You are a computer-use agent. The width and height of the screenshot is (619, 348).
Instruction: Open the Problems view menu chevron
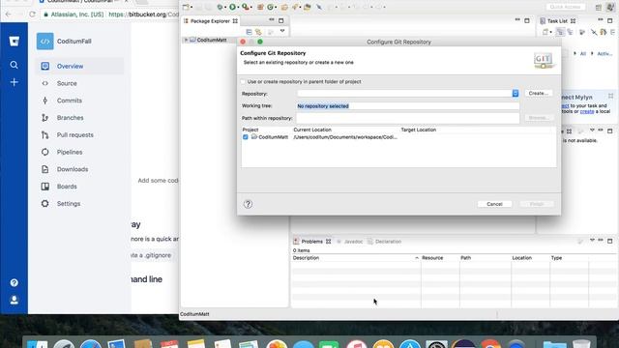[592, 241]
